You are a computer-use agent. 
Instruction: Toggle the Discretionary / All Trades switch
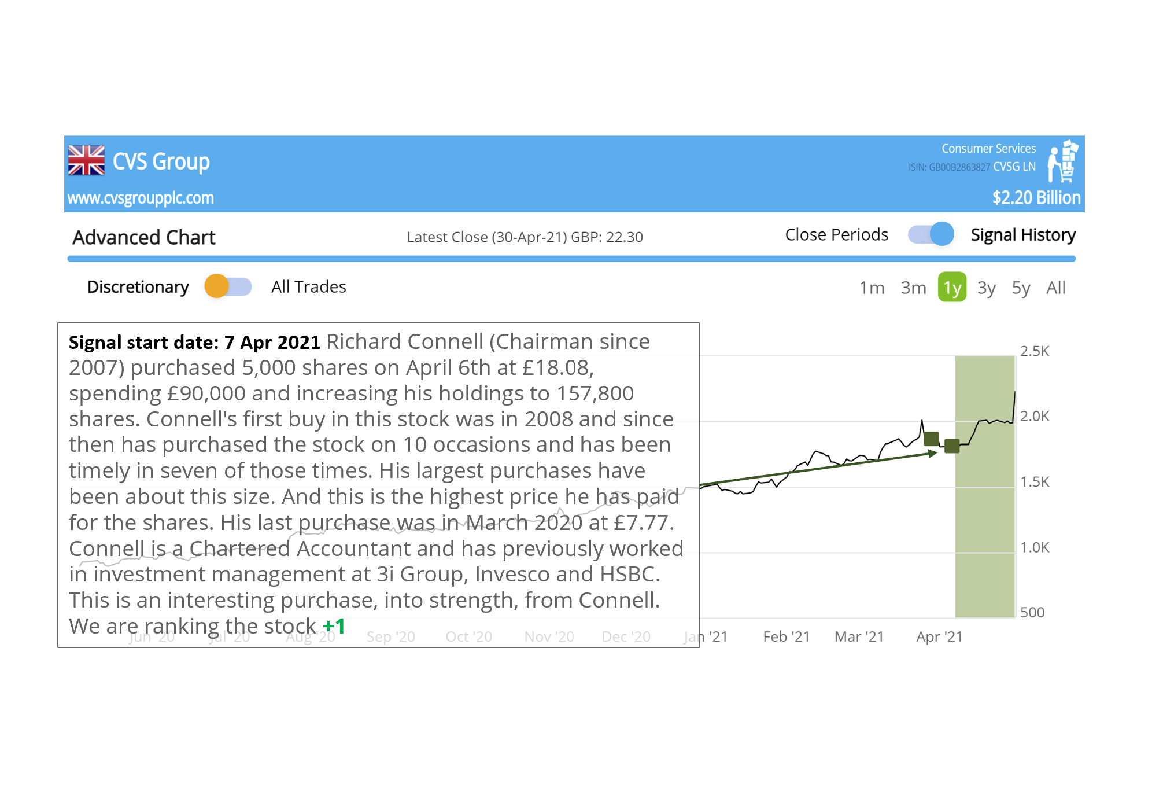[228, 286]
